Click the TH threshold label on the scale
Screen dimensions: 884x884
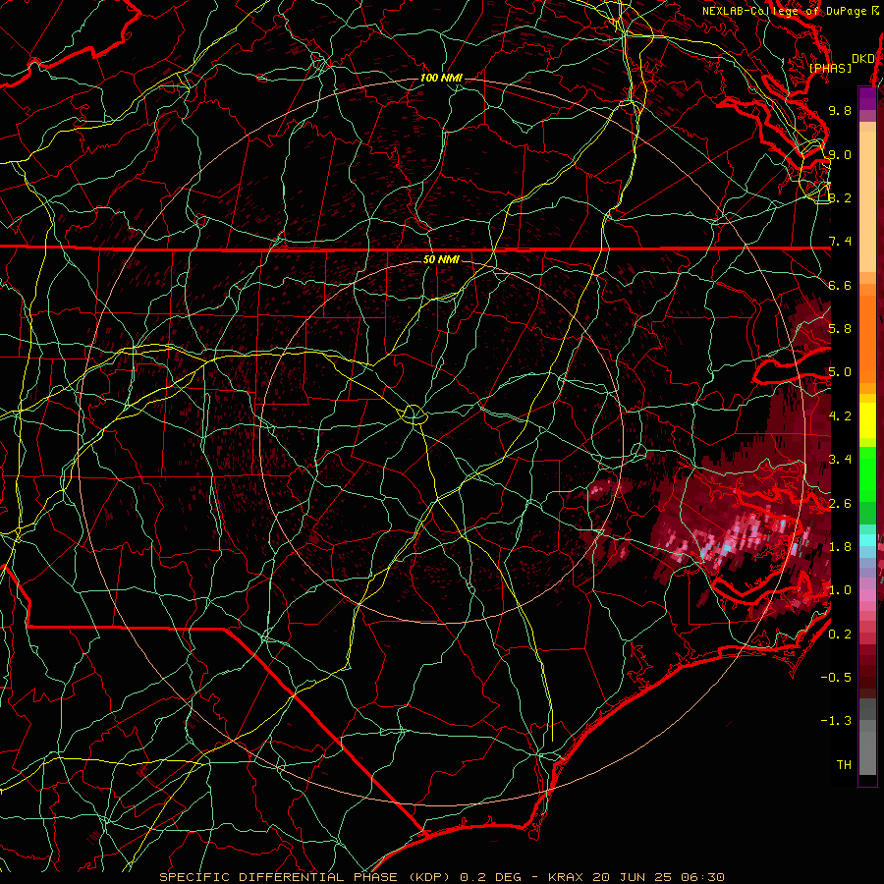[844, 765]
